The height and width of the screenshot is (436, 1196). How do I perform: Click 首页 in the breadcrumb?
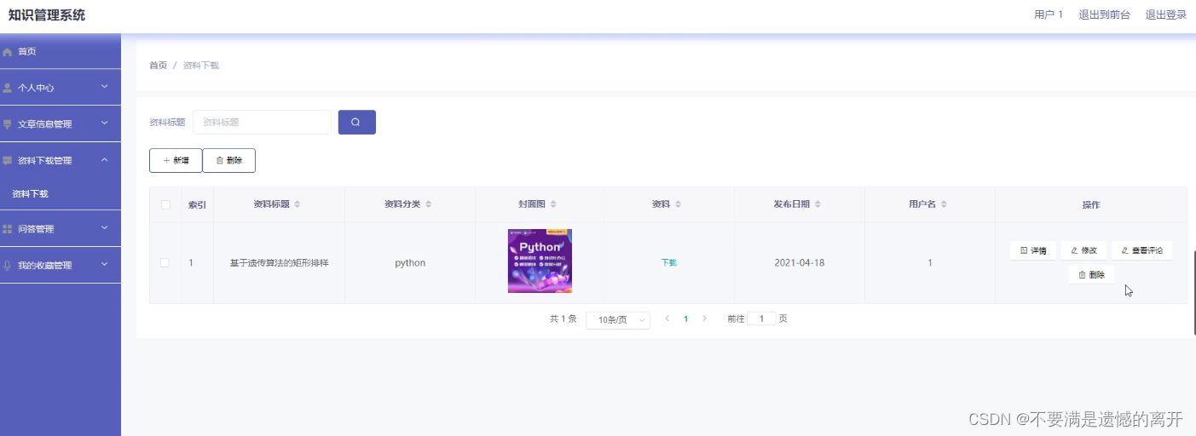[159, 66]
